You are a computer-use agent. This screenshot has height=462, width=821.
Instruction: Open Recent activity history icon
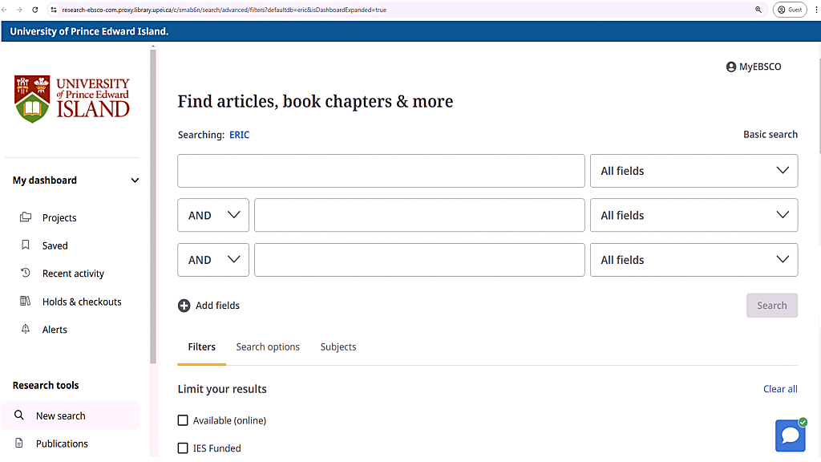pos(26,274)
